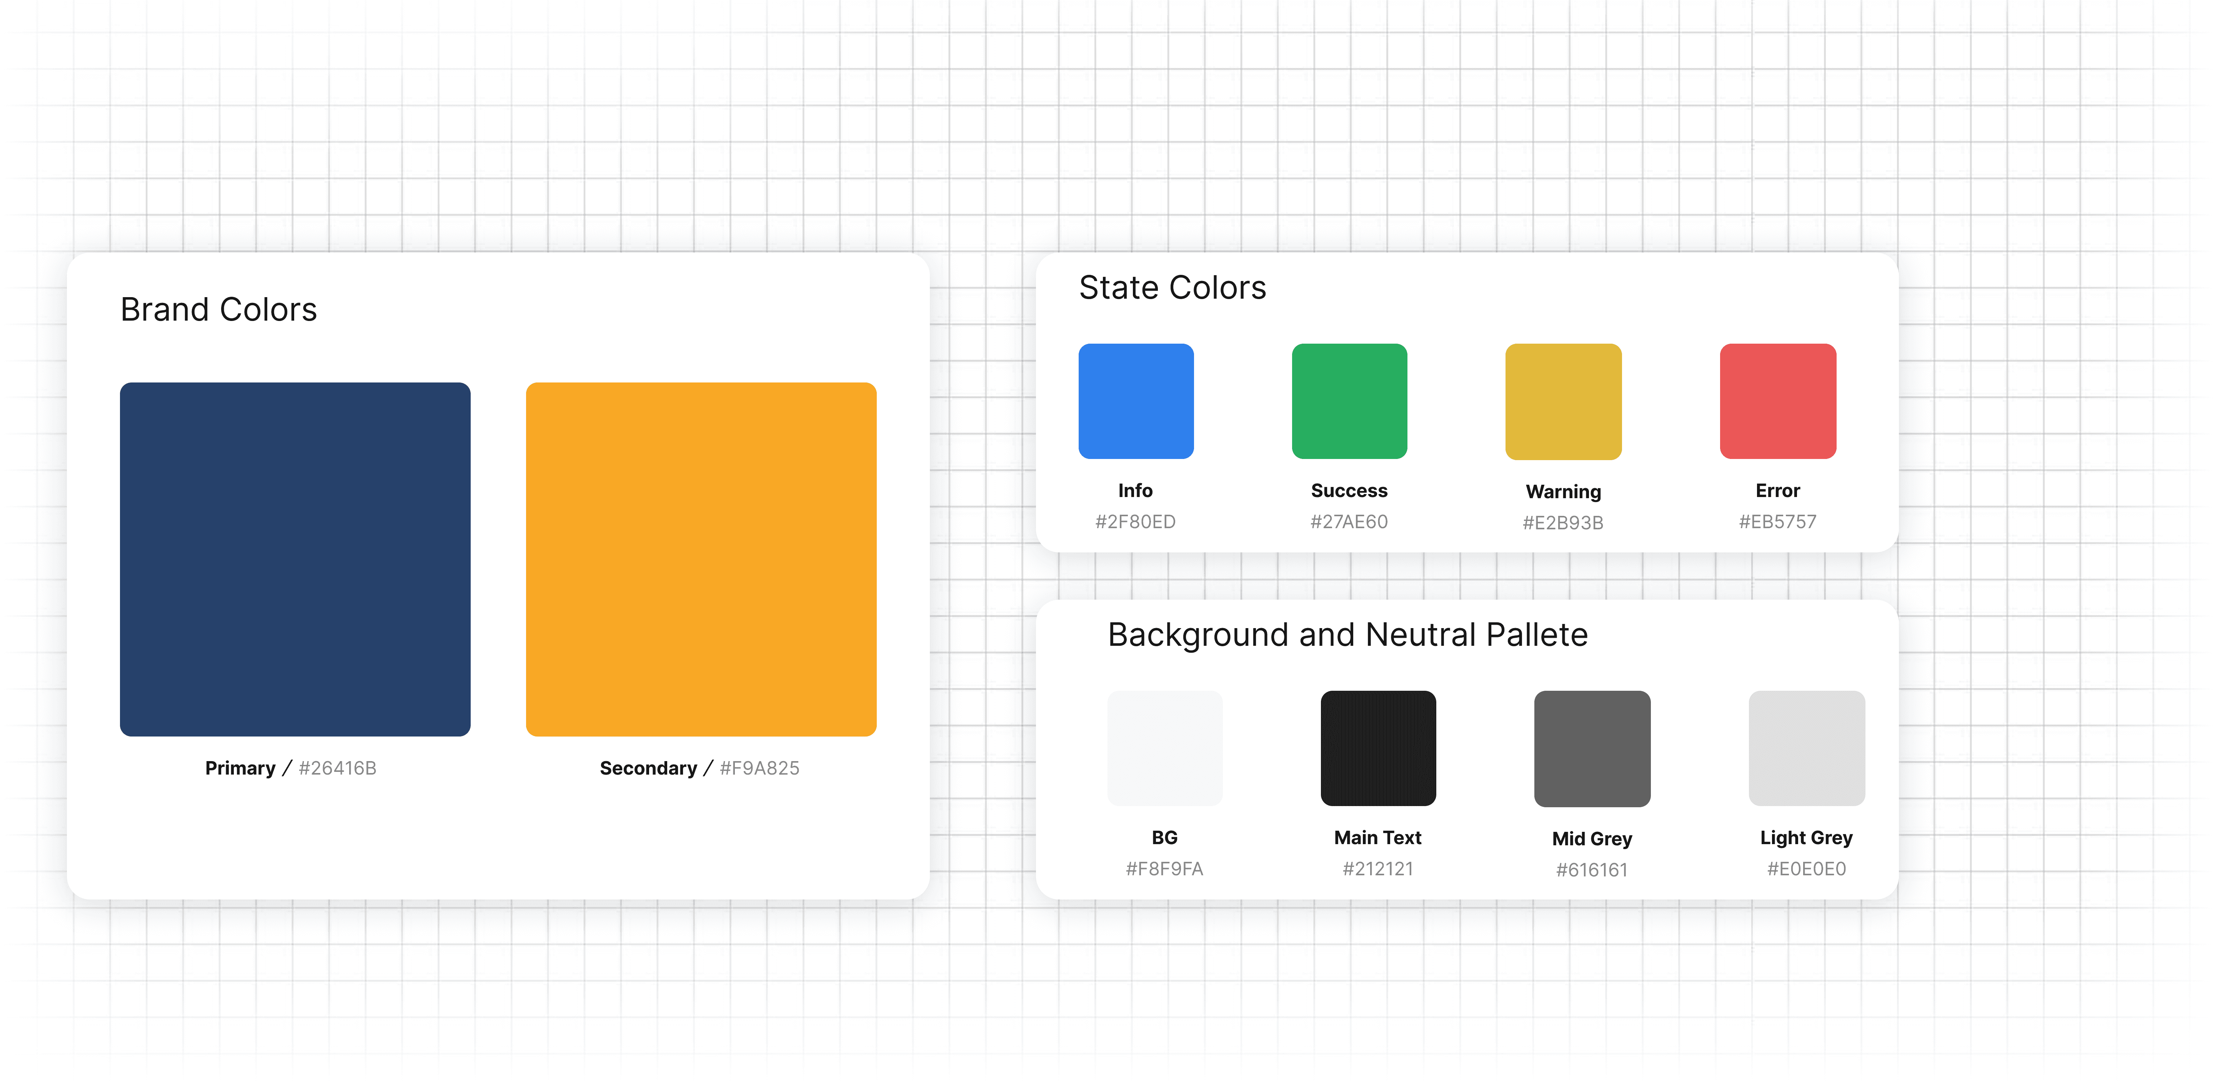This screenshot has width=2215, height=1084.
Task: Click Background and Neutral Pallete title
Action: [1347, 634]
